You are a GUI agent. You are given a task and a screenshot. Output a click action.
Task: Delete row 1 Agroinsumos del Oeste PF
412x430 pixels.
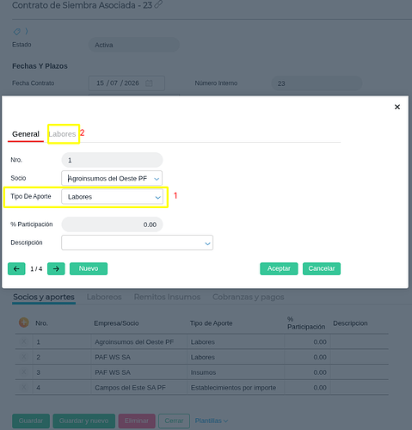pyautogui.click(x=24, y=341)
